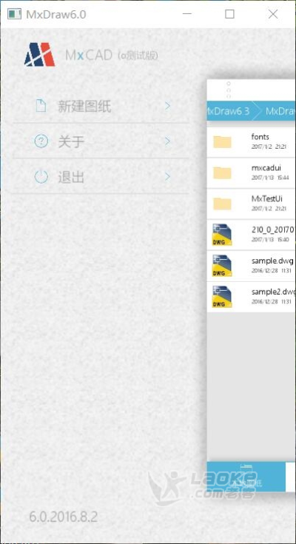Image resolution: width=296 pixels, height=544 pixels.
Task: Select the 退出 menu item
Action: [101, 177]
